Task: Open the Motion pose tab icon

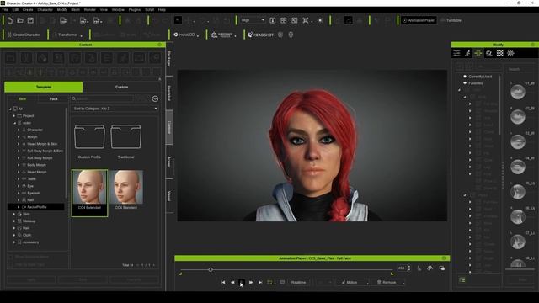Action: (467, 53)
